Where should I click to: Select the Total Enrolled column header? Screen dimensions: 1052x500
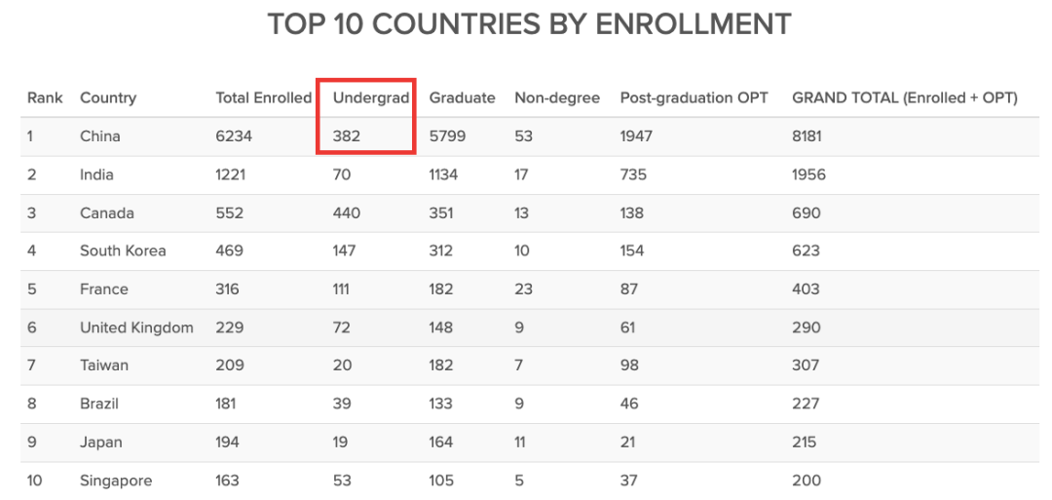coord(264,98)
